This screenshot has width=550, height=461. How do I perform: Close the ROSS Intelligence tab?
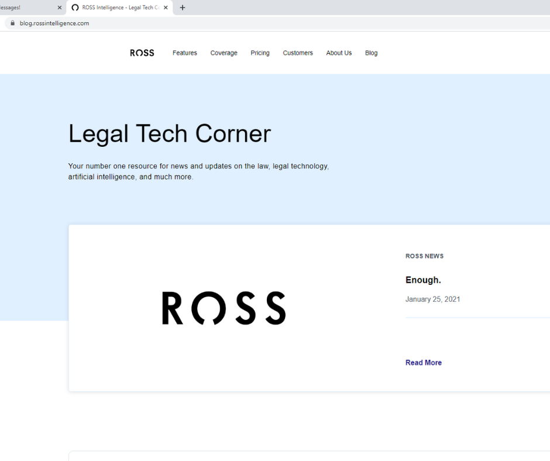point(166,8)
